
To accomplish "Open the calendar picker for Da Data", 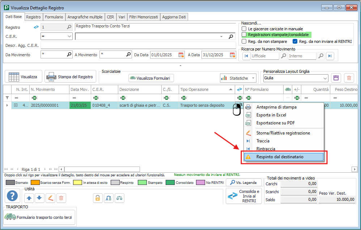I will coord(181,55).
